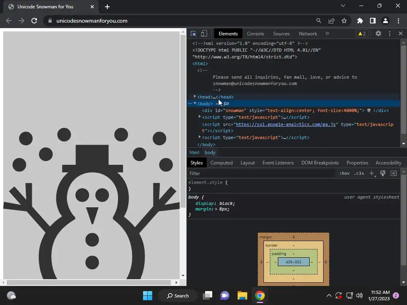Open the Windows Start menu
The width and height of the screenshot is (407, 305).
coord(147,295)
